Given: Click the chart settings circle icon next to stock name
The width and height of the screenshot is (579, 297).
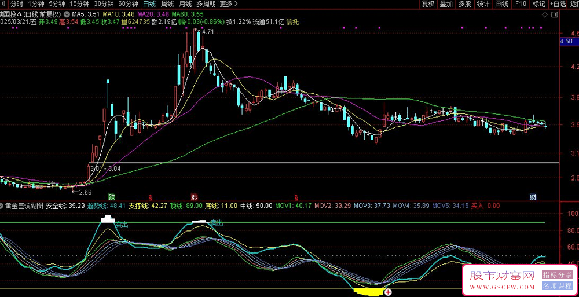Looking at the screenshot, I should [x=67, y=14].
